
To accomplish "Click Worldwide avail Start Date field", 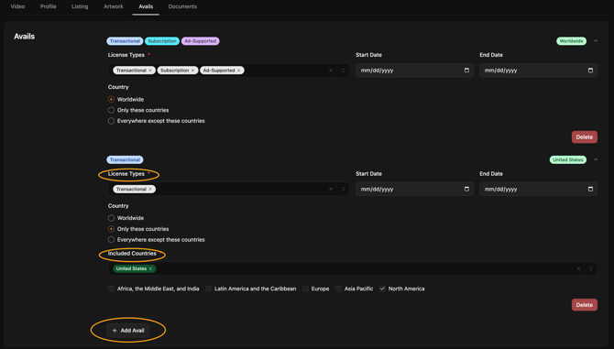I will [414, 71].
